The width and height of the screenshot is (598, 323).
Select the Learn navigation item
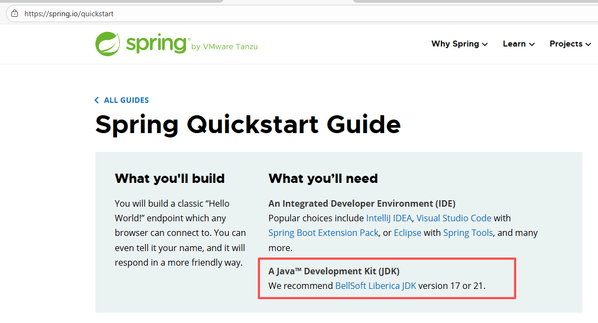[x=513, y=44]
